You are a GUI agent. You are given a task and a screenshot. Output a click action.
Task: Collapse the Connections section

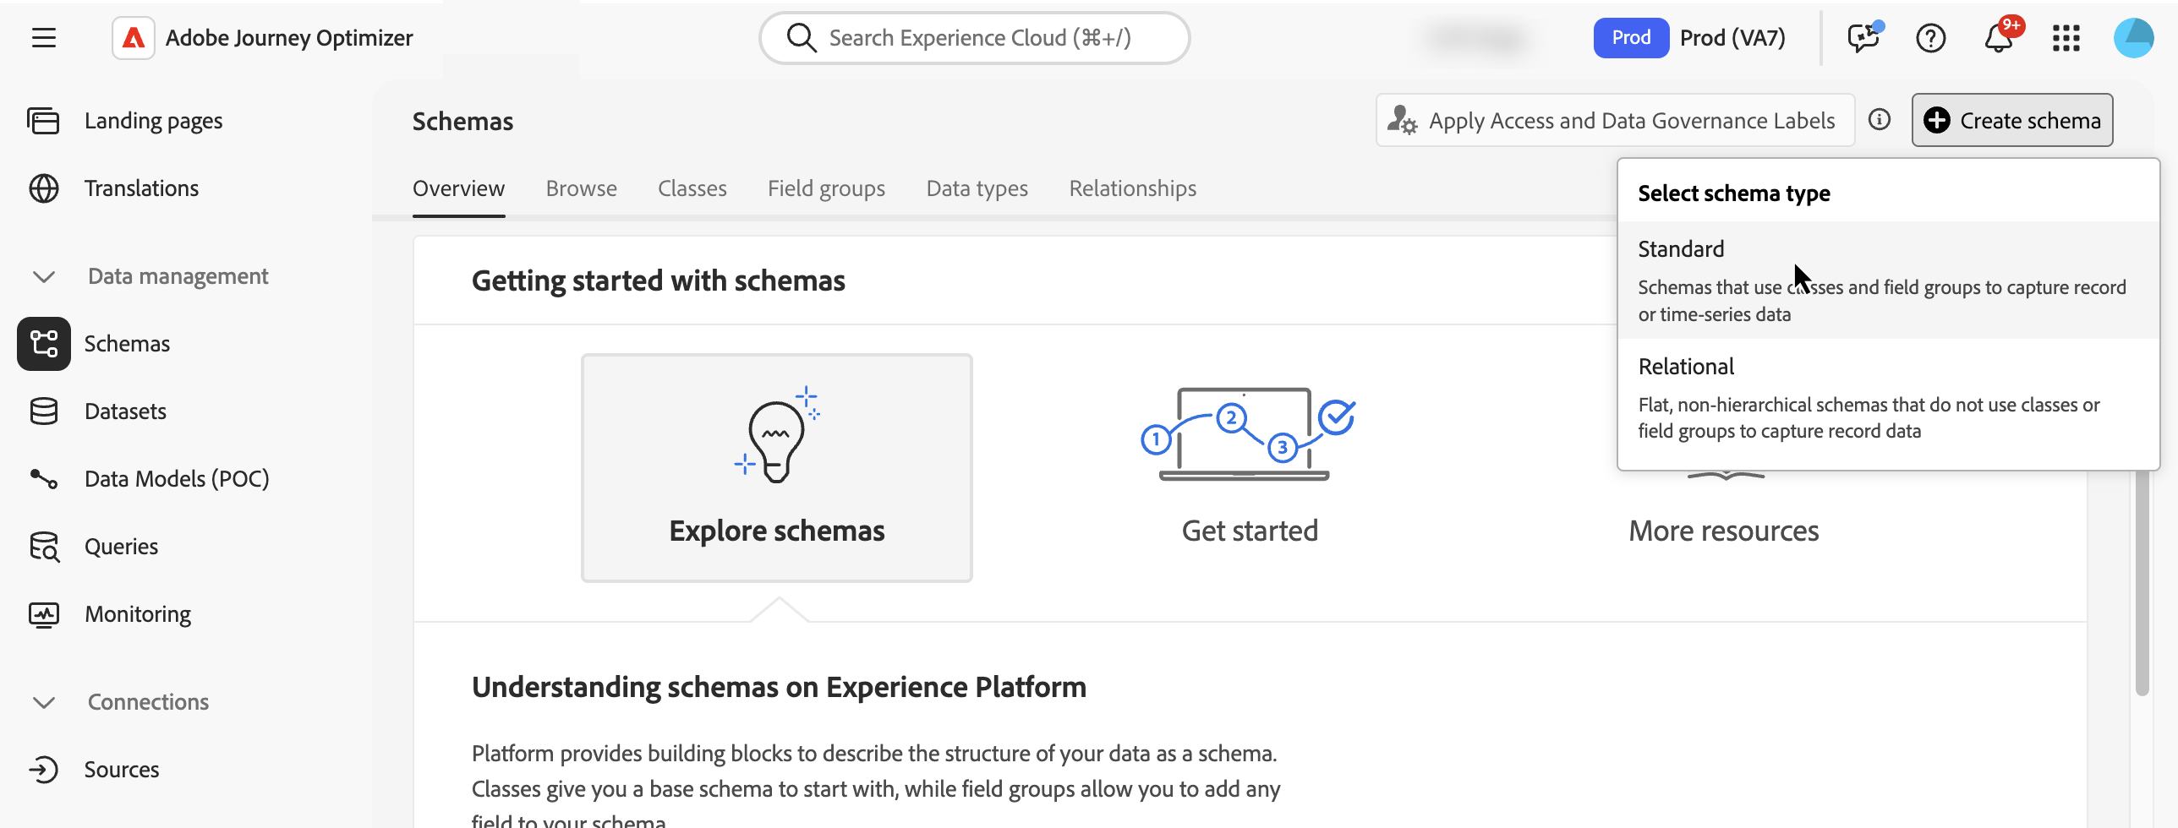click(44, 702)
